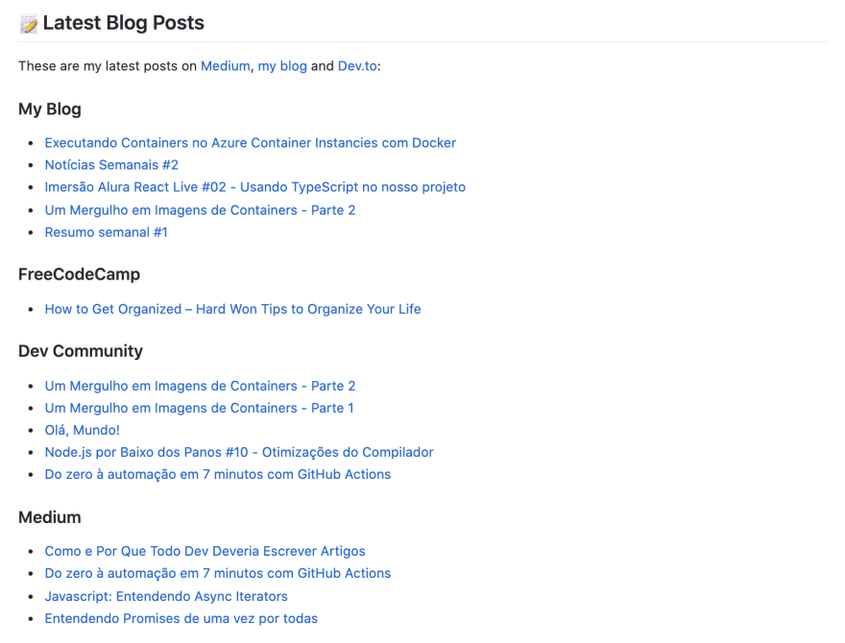Click the memo emoji beside Latest Blog Posts

(x=29, y=24)
